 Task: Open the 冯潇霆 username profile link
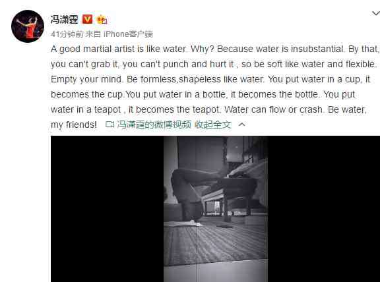65,19
